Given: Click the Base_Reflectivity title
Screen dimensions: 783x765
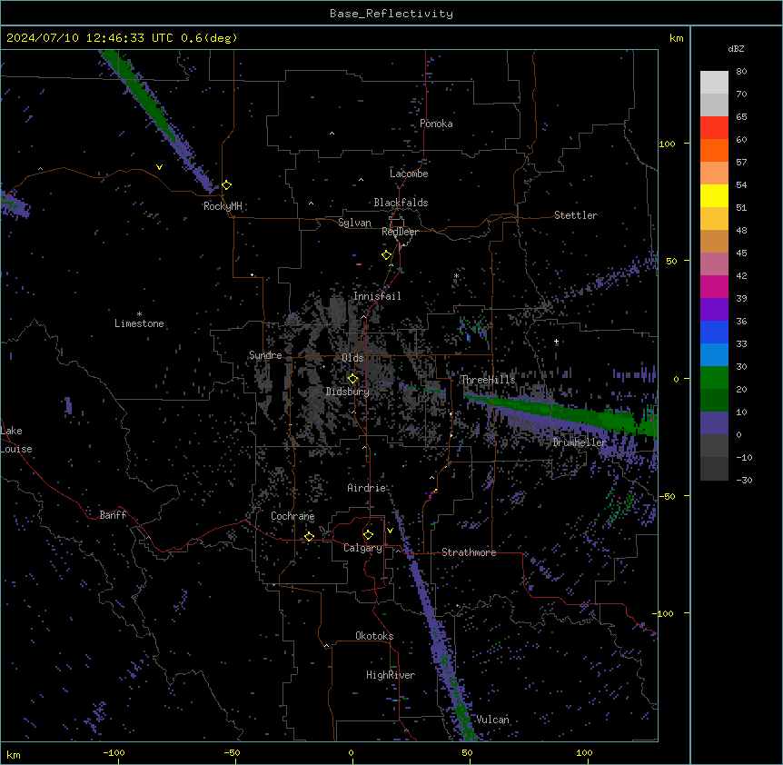Looking at the screenshot, I should click(391, 14).
